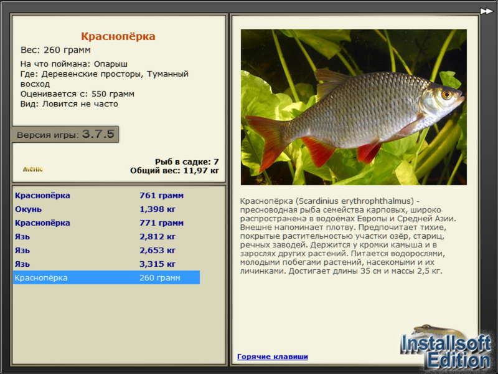The width and height of the screenshot is (498, 374).
Task: Open the Меню button
Action: (x=33, y=169)
